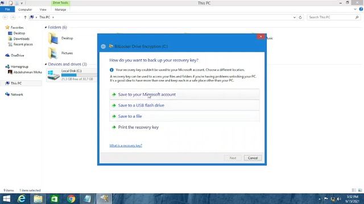Launch Internet Explorer from taskbar
Screen dimensions: 364x204
click(x=22, y=199)
